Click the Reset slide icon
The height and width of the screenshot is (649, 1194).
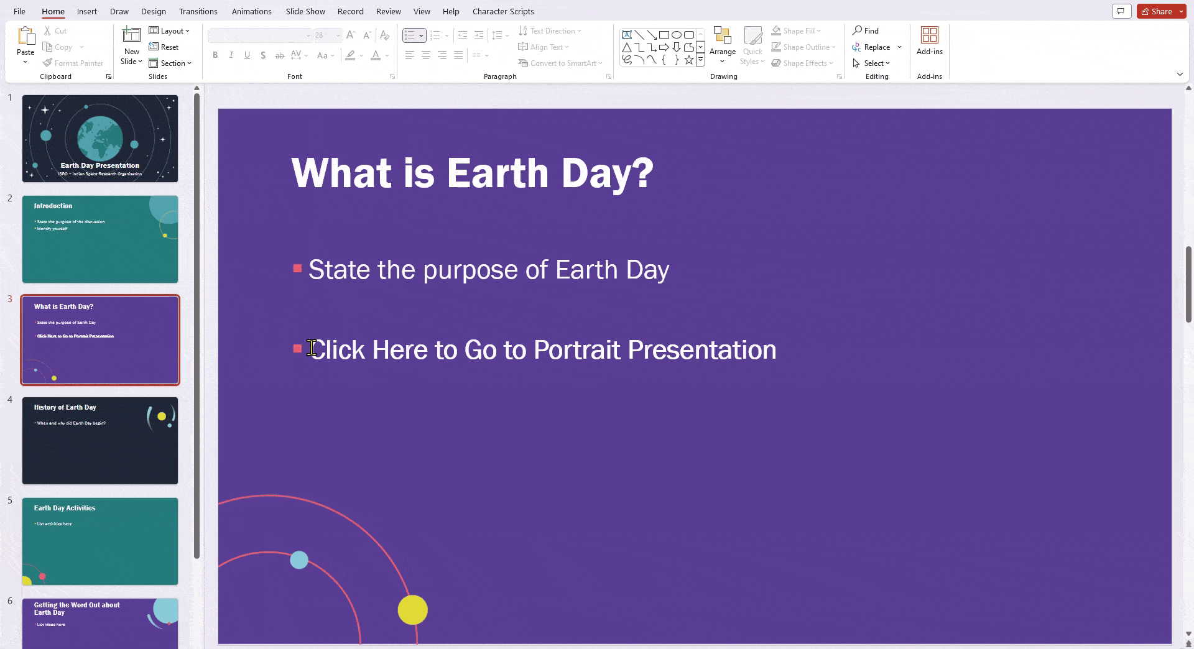[154, 47]
